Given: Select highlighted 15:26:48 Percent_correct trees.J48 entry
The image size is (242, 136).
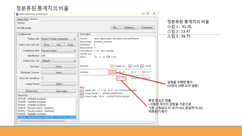Looking at the screenshot, I should click(x=47, y=117).
